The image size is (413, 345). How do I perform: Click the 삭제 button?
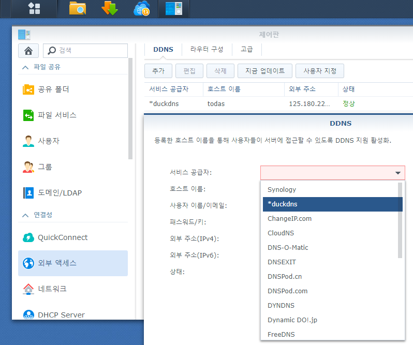[x=220, y=71]
